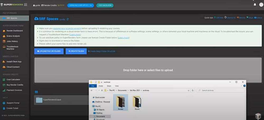Click the Search archives field
This screenshot has height=120, width=264.
220,90
